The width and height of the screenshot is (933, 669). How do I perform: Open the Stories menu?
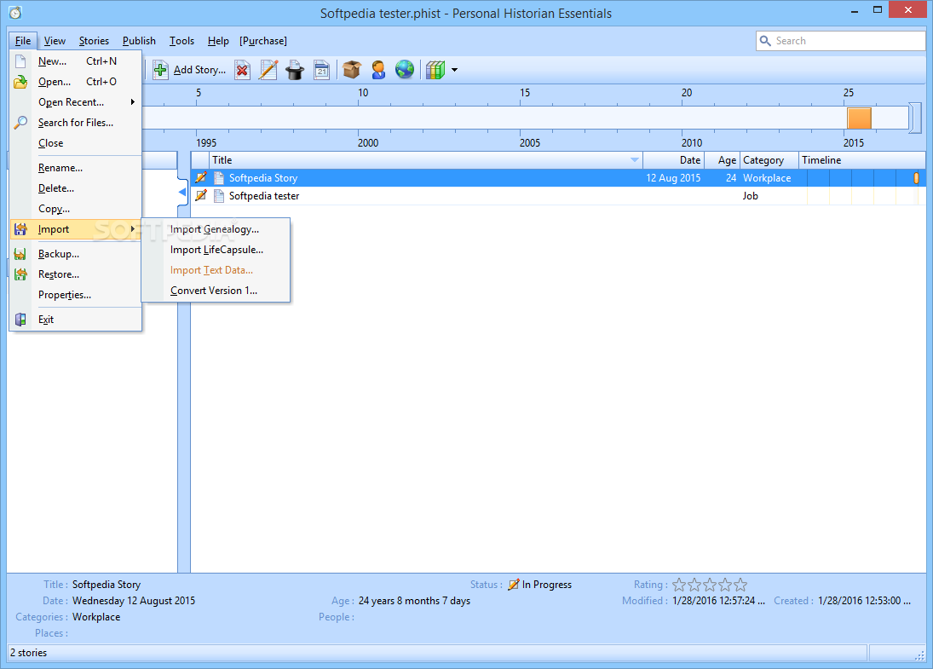(x=94, y=40)
